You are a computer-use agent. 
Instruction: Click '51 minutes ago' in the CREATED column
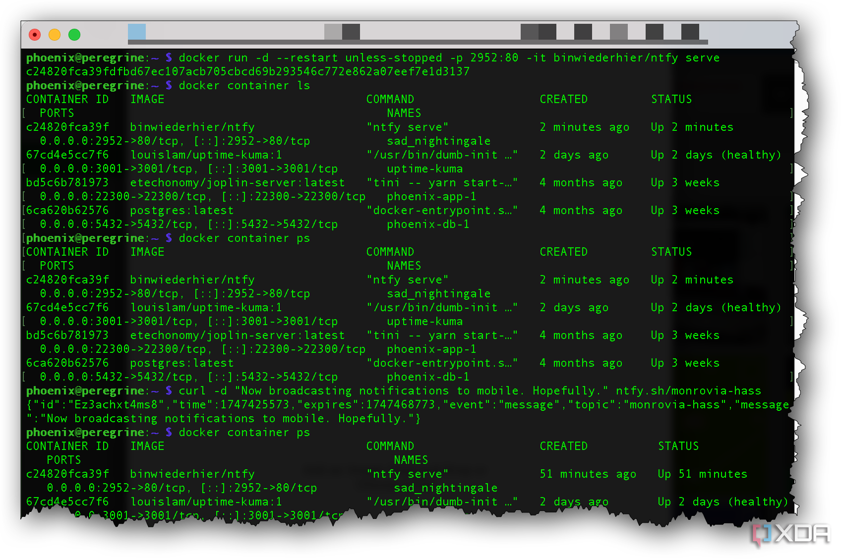[588, 474]
